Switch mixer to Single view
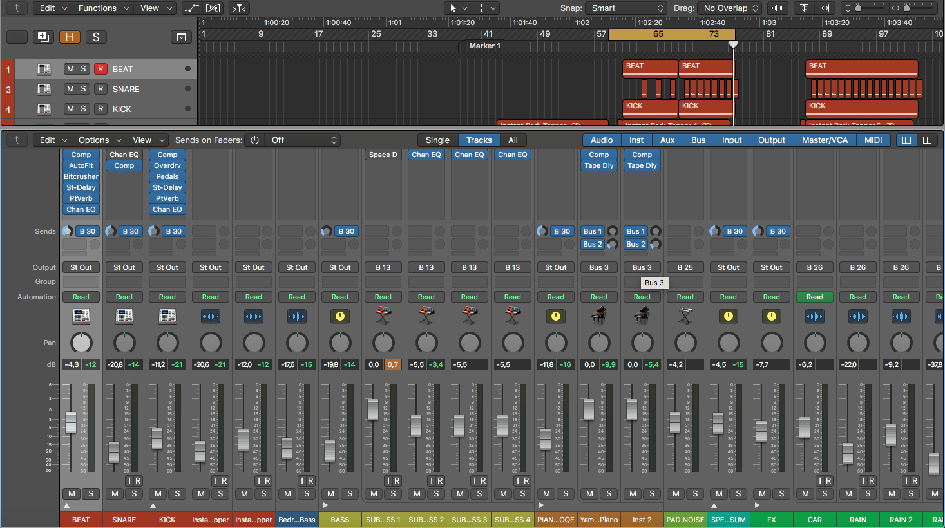 [x=437, y=140]
